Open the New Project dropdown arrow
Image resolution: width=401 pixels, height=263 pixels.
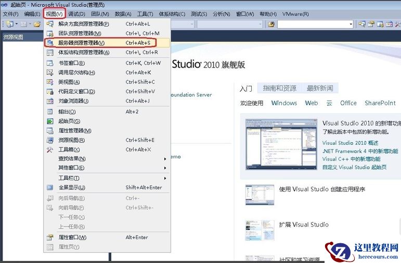(x=17, y=24)
